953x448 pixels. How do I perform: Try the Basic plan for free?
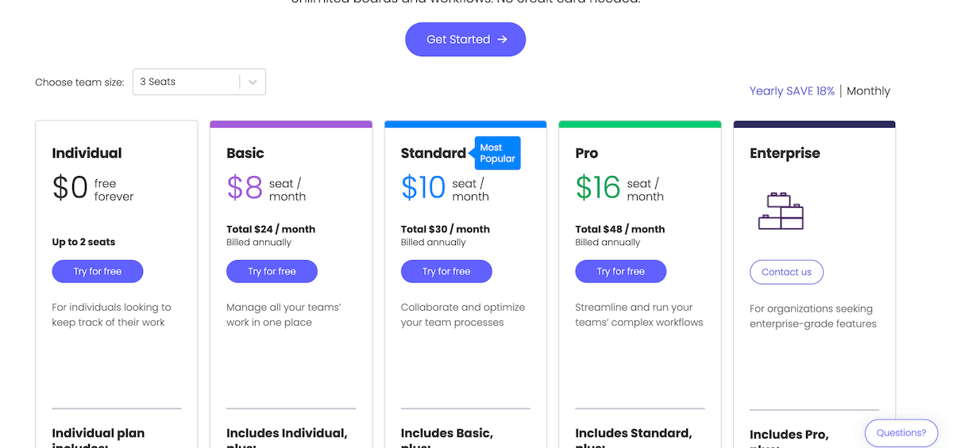tap(272, 271)
